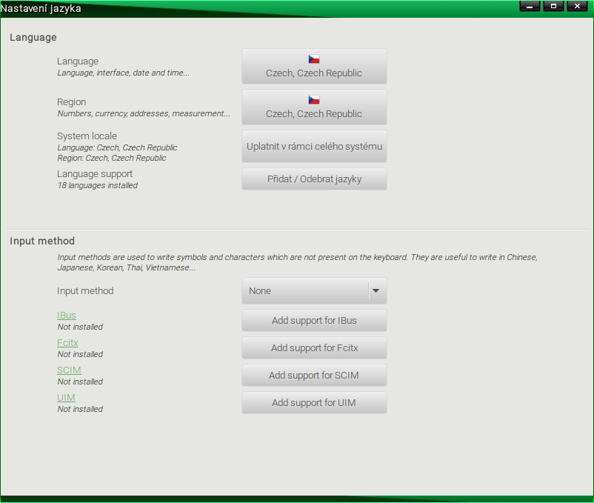
Task: Click Add support for Fcitx
Action: [314, 347]
